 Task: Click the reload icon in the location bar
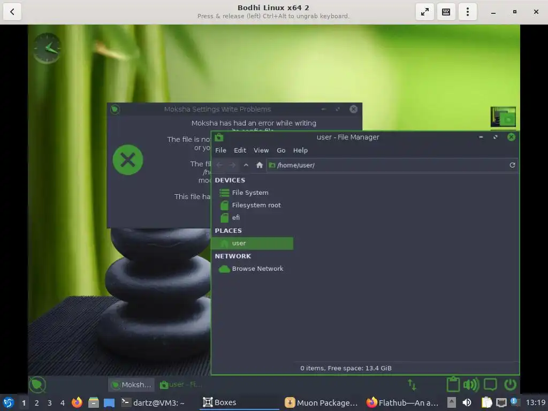click(512, 165)
